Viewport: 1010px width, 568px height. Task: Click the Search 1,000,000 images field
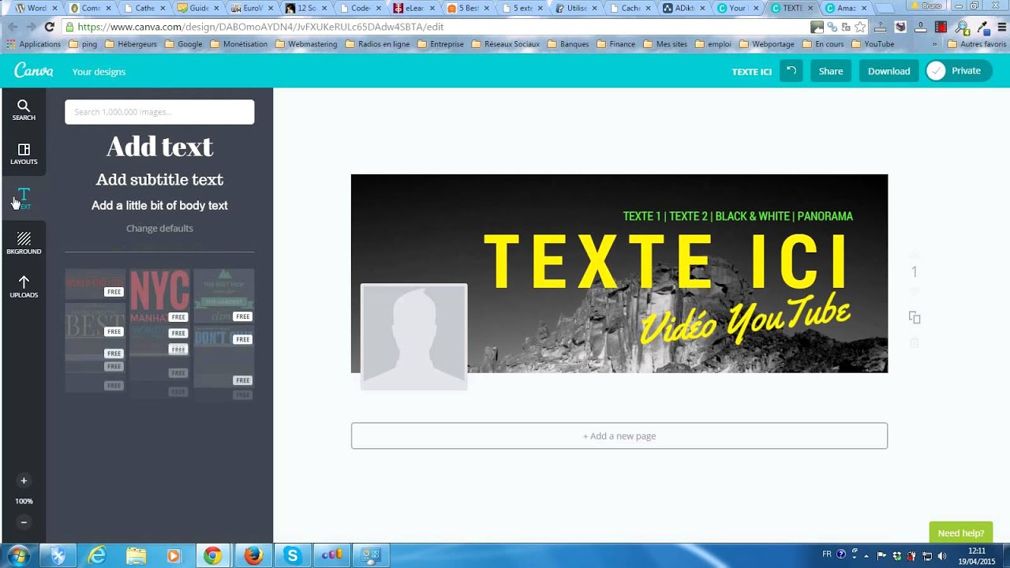point(159,112)
